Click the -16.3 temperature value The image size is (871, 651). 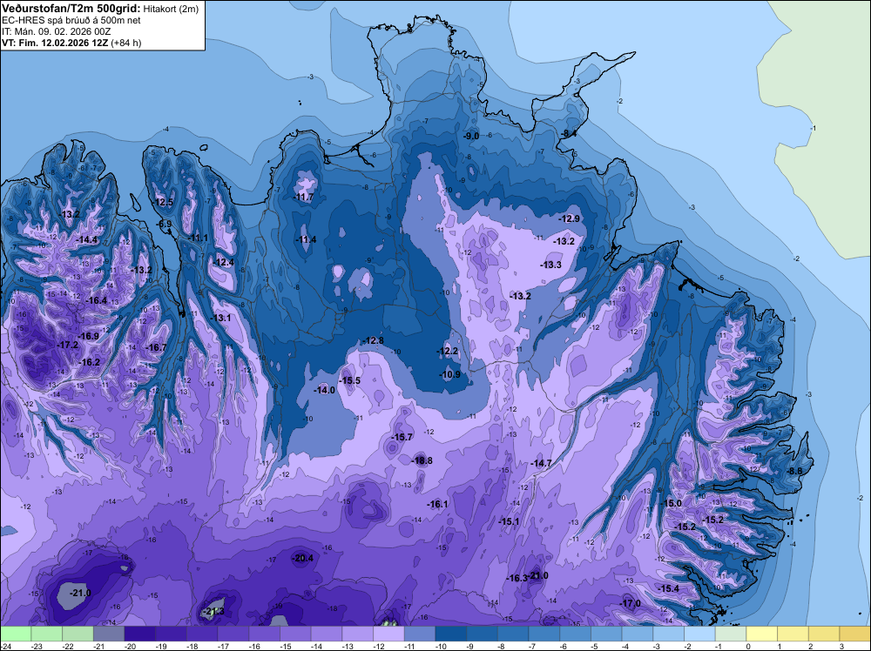click(517, 578)
